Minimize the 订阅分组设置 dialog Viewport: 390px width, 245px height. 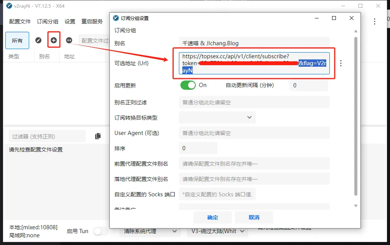tap(317, 18)
